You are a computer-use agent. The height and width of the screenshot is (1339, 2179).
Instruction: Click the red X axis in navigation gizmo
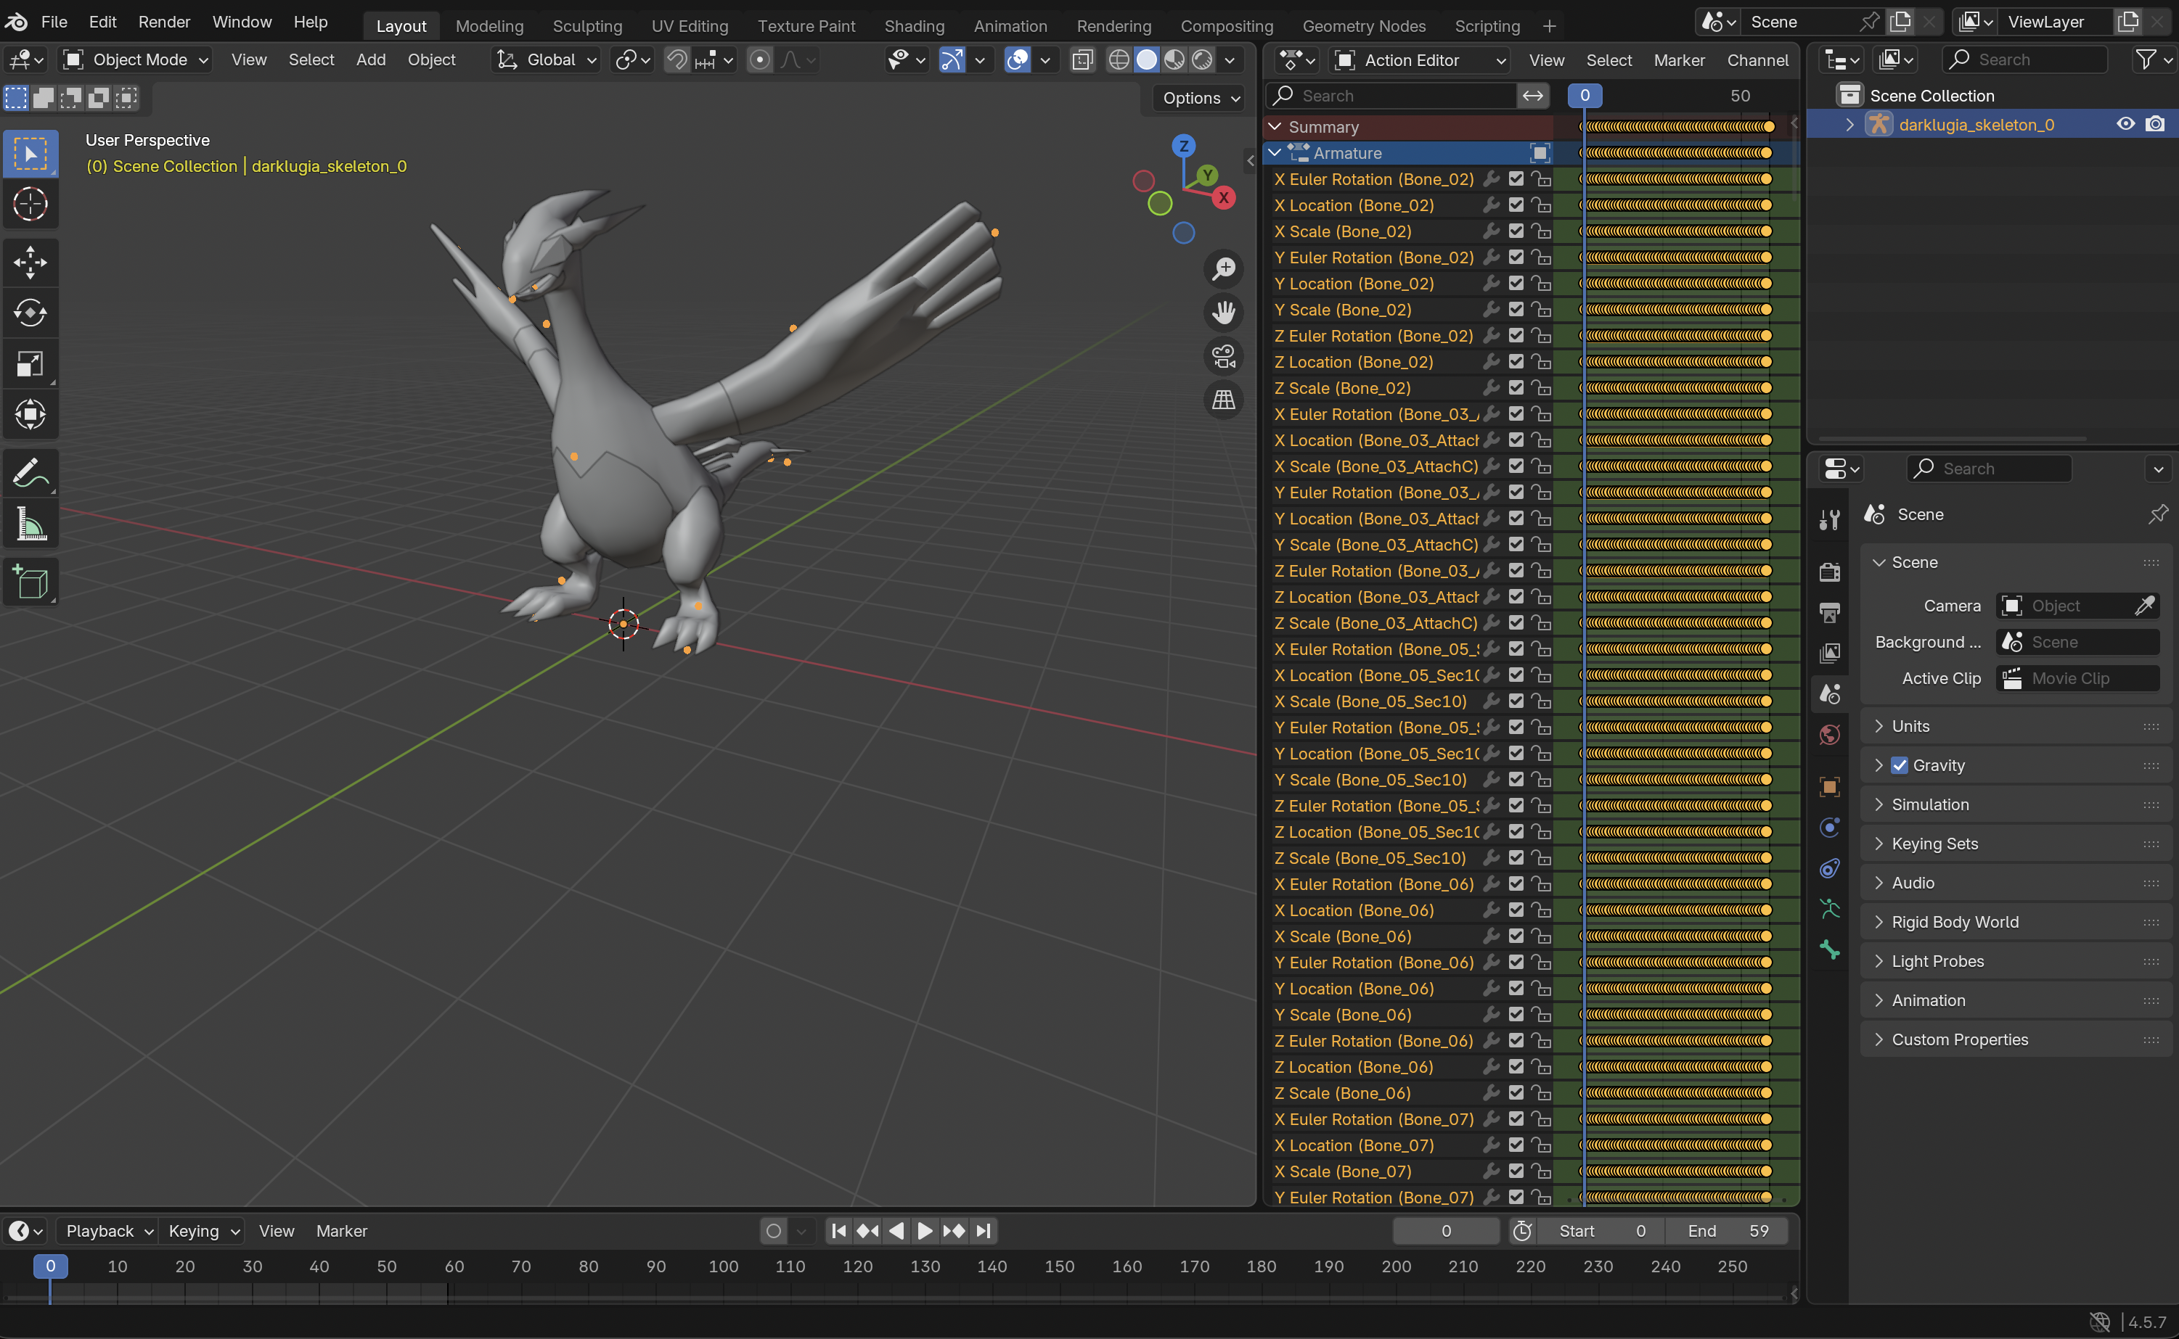[1224, 197]
